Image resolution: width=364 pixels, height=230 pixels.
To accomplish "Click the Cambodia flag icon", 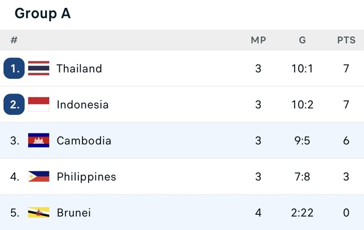I will coord(38,140).
